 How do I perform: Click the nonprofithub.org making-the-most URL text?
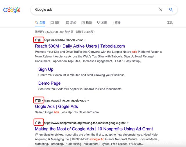click(85, 123)
